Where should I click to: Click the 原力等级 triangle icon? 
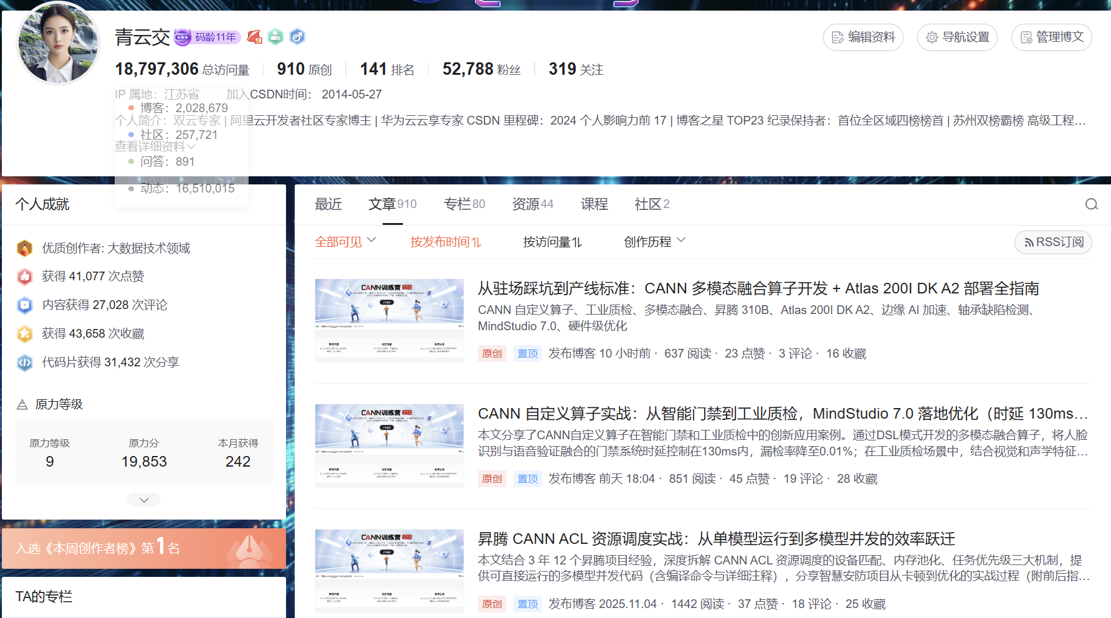coord(22,404)
